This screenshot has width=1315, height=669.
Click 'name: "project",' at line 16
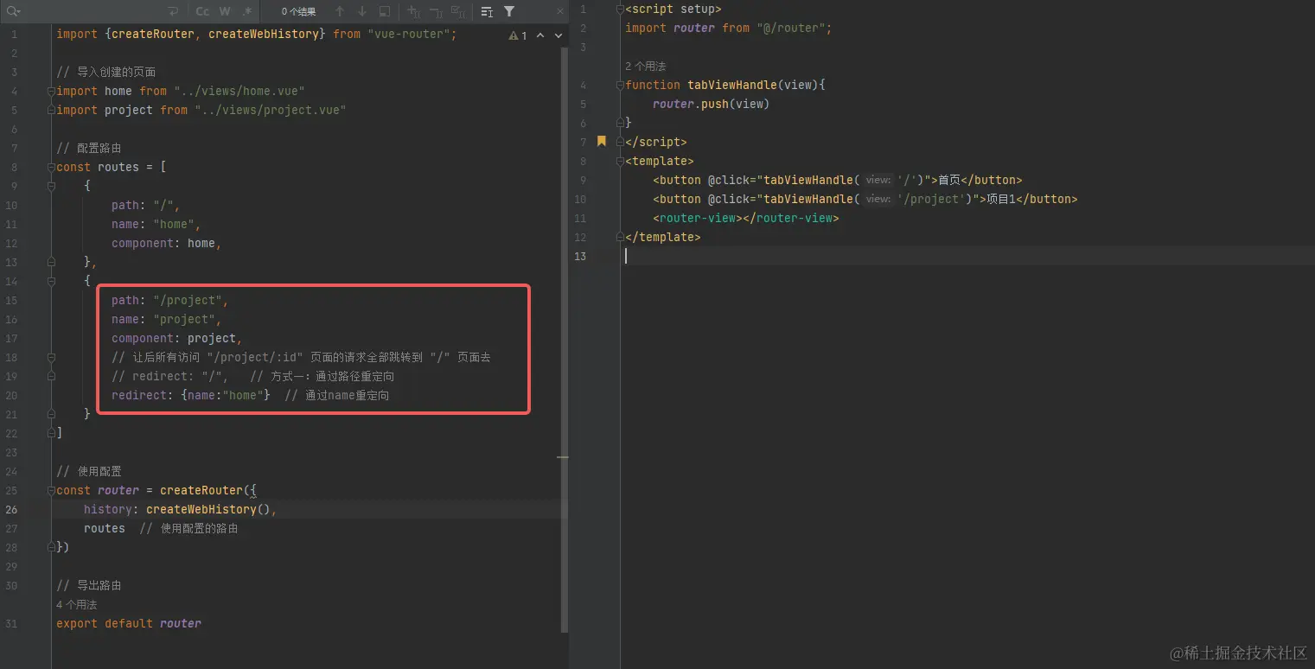click(x=167, y=319)
